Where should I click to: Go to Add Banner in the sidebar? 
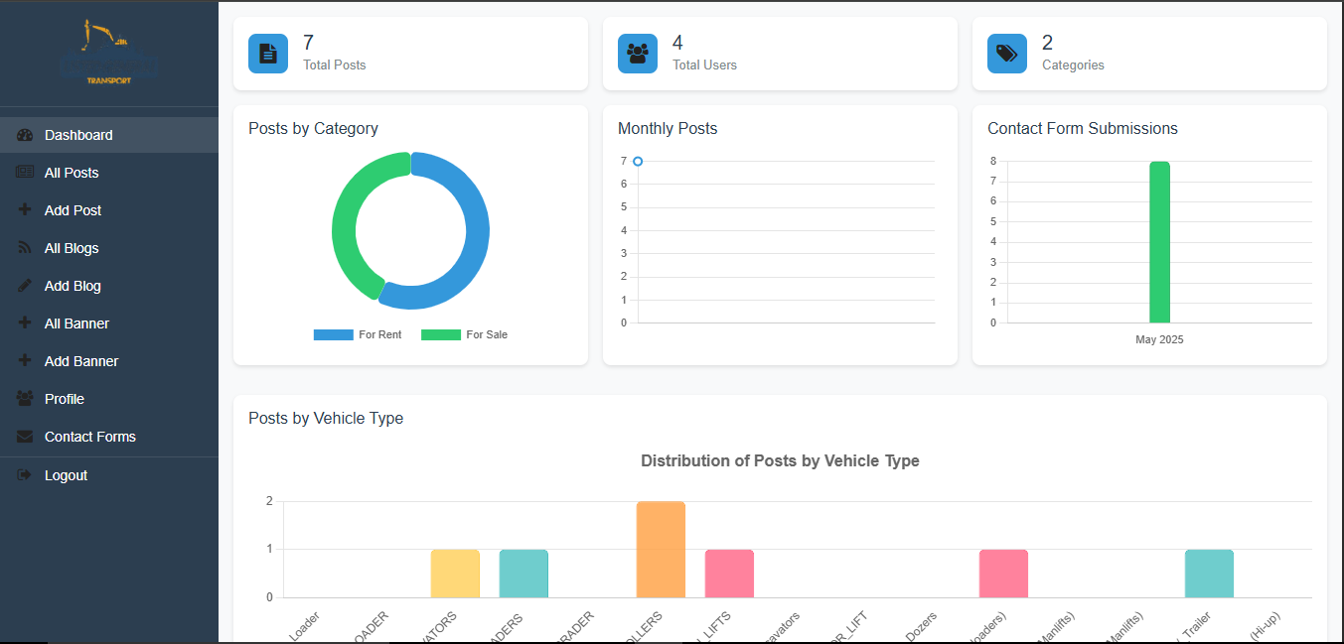click(109, 361)
